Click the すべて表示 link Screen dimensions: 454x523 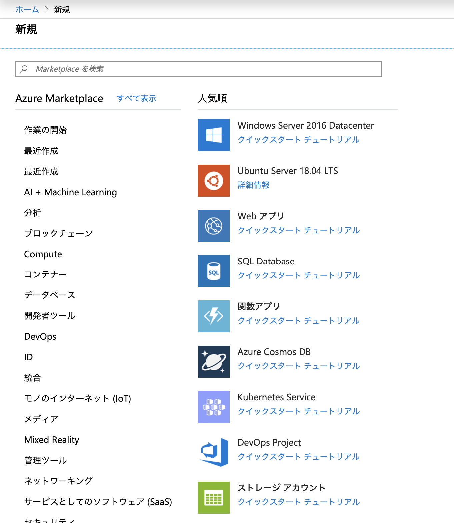(x=137, y=98)
